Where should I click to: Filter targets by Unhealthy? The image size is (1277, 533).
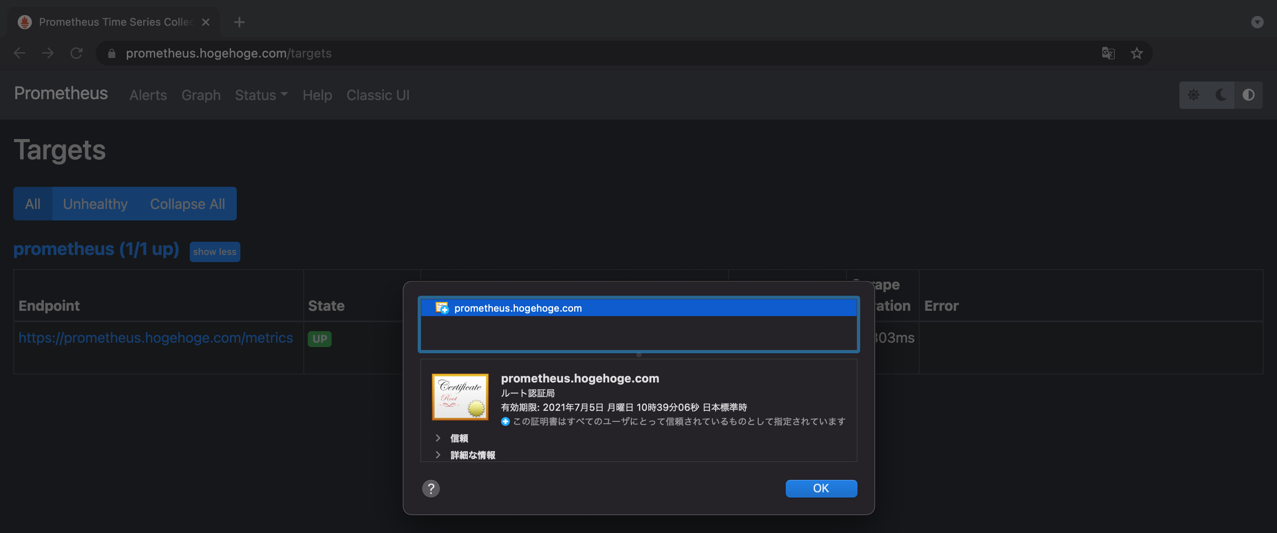pos(95,203)
